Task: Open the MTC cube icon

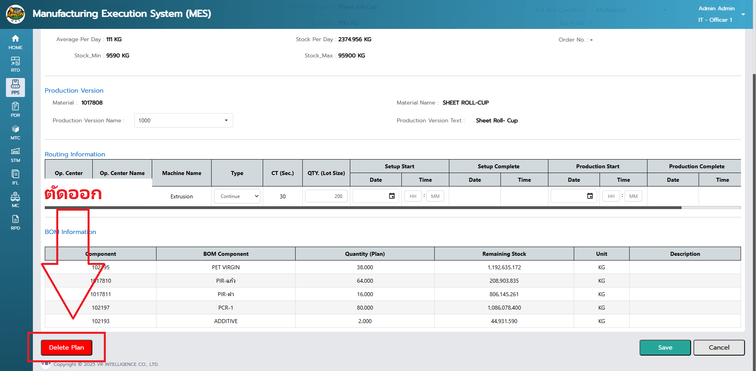Action: [15, 132]
